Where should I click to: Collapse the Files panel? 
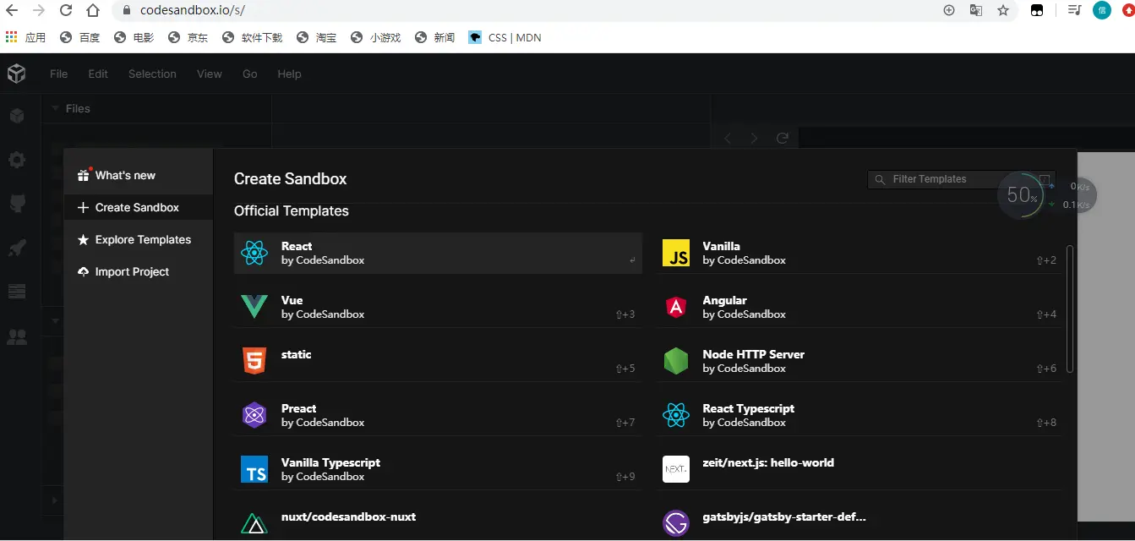(x=56, y=108)
